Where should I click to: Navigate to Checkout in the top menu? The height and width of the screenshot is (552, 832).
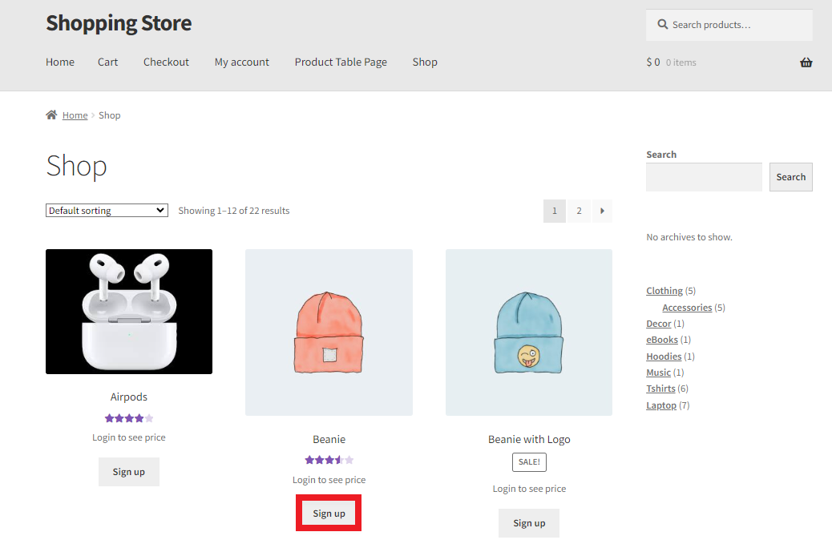pyautogui.click(x=166, y=62)
